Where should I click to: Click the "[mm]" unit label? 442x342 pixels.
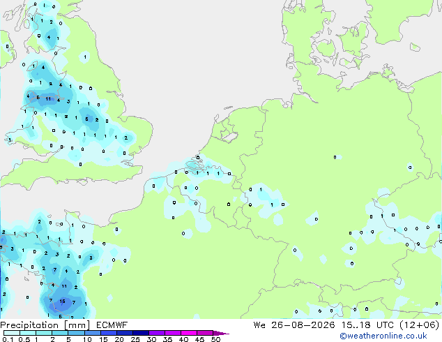(x=77, y=325)
